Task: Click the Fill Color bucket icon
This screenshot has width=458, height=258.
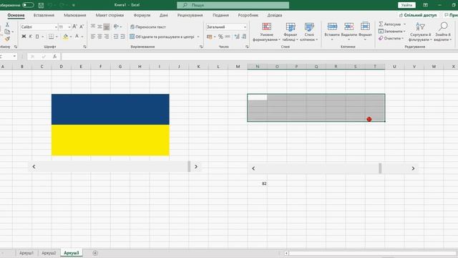Action: [65, 37]
